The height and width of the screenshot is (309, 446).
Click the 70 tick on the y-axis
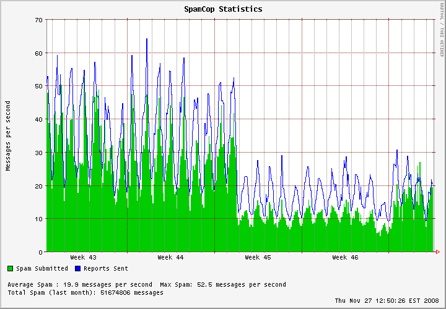[38, 20]
